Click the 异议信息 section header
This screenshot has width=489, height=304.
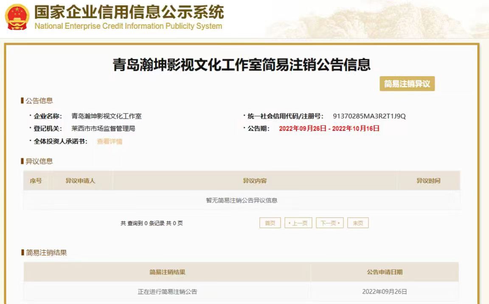coord(39,161)
